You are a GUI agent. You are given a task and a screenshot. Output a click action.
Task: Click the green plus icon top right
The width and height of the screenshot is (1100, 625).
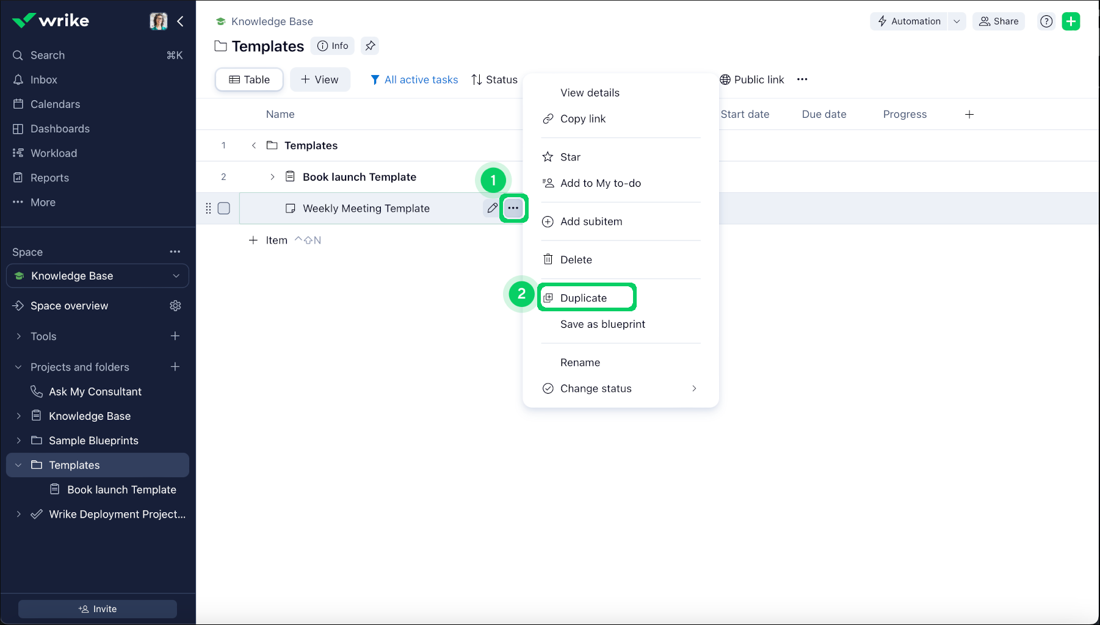tap(1071, 21)
